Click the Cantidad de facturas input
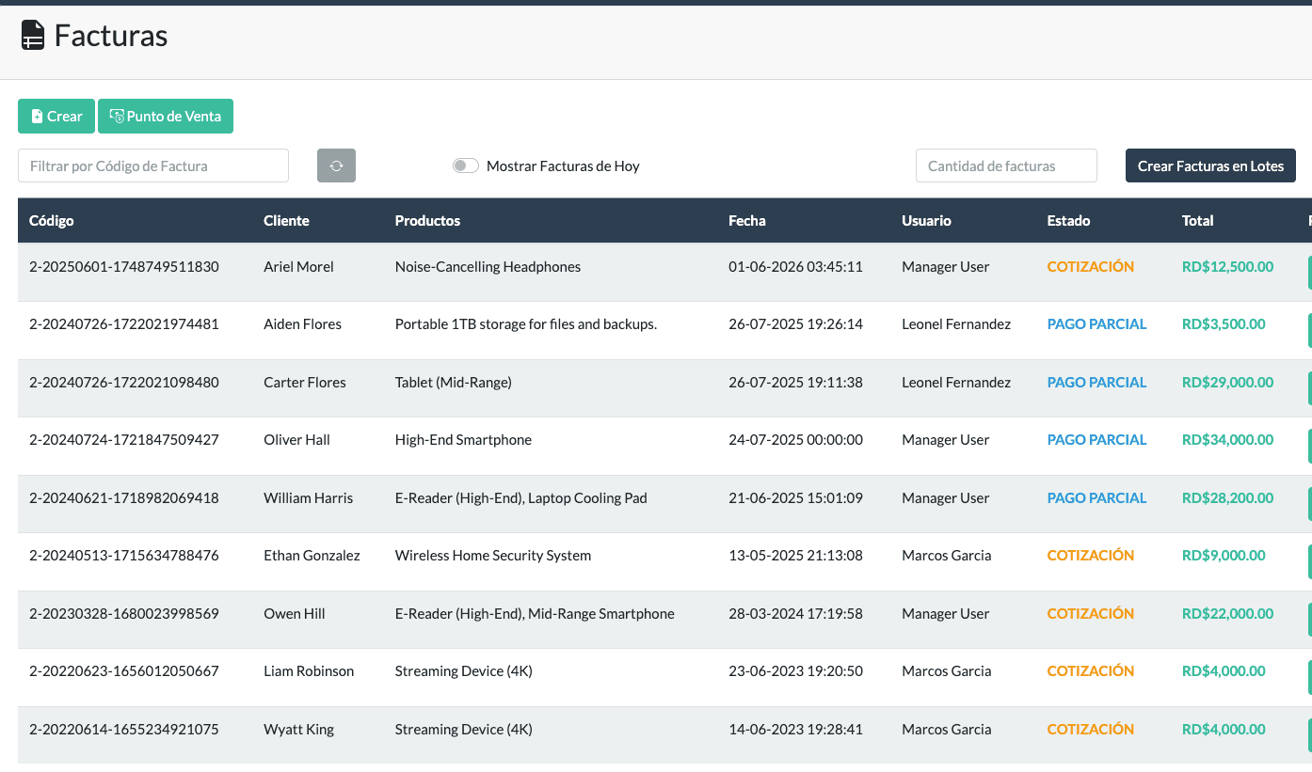Screen dimensions: 1312x772 point(1005,165)
